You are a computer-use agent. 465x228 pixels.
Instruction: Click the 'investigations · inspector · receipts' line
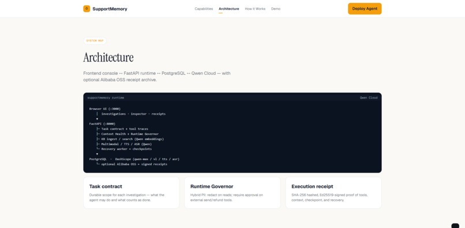(x=133, y=113)
